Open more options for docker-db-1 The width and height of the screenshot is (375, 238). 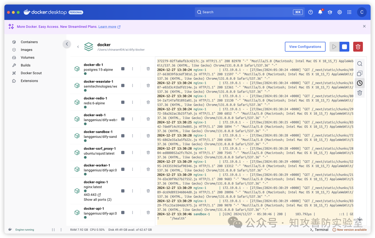(x=133, y=69)
